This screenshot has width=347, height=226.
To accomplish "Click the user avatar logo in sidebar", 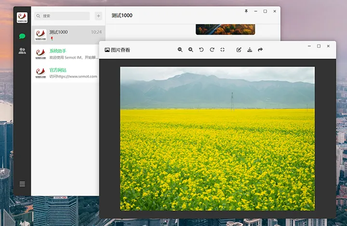I will [x=22, y=18].
